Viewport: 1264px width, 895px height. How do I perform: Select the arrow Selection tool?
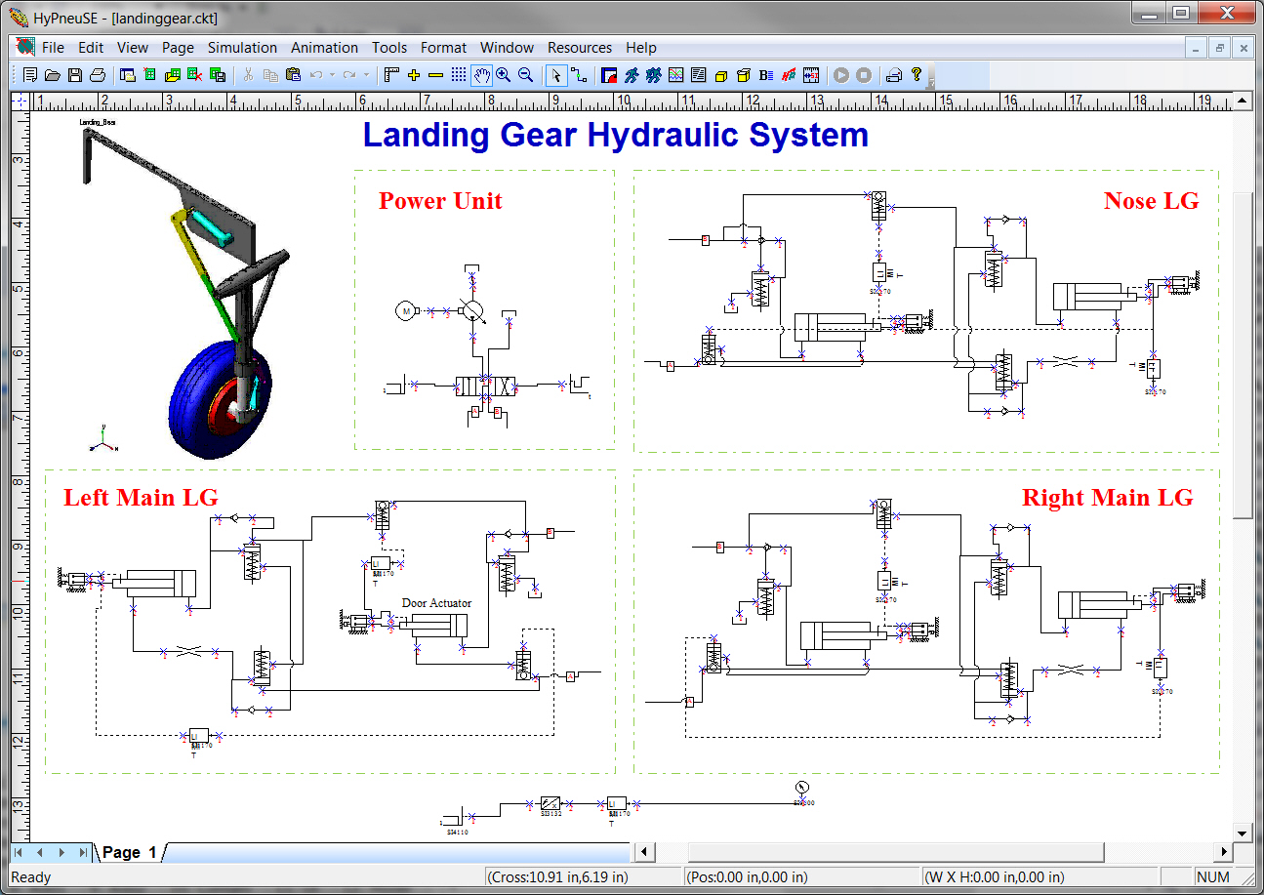(x=556, y=75)
